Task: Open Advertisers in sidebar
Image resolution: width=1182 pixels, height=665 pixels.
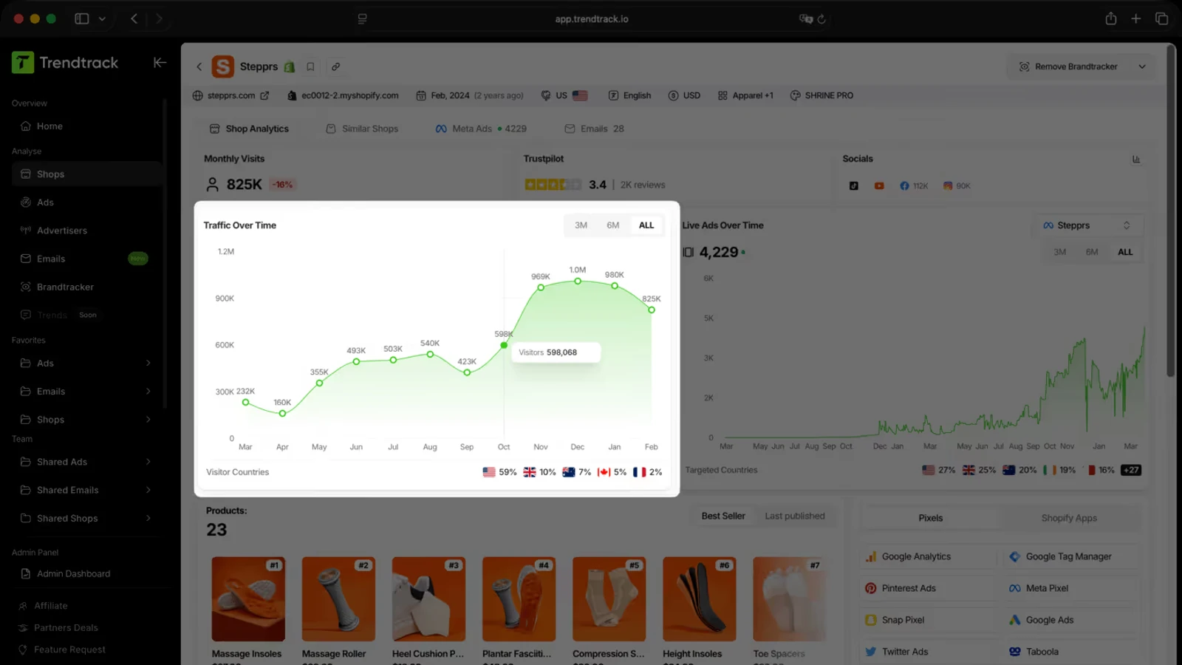Action: click(87, 231)
